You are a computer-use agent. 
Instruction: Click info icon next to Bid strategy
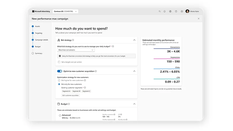[x=73, y=40]
